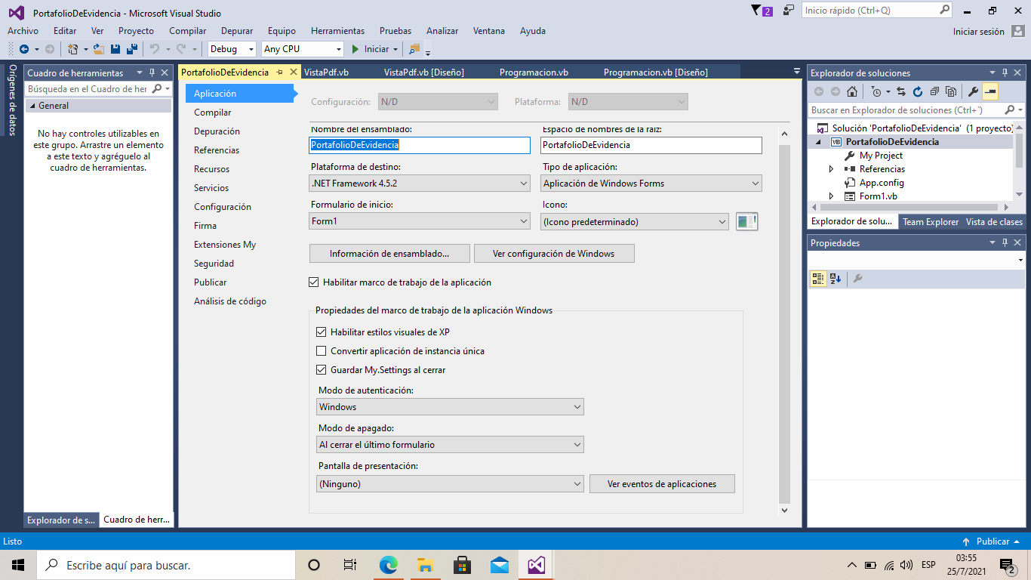
Task: Open the Icono dropdown
Action: [x=635, y=221]
